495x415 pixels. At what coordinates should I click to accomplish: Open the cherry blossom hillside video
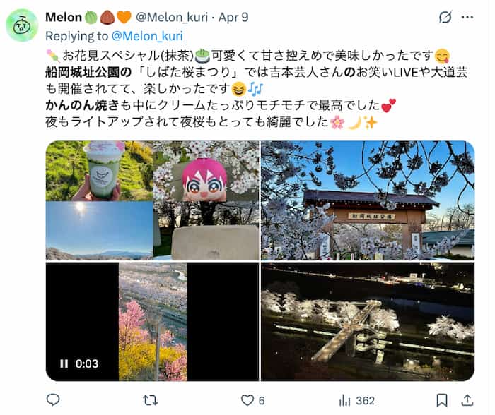152,321
